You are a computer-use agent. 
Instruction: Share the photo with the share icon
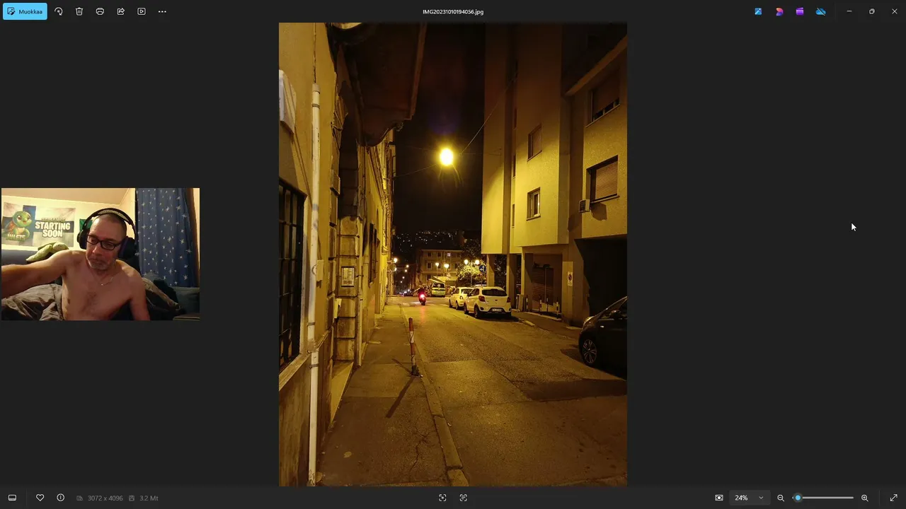coord(120,11)
